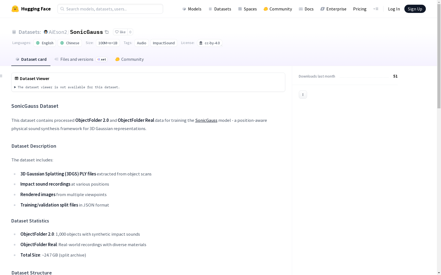
Task: Click the downloads last month count 51
Action: click(x=396, y=76)
